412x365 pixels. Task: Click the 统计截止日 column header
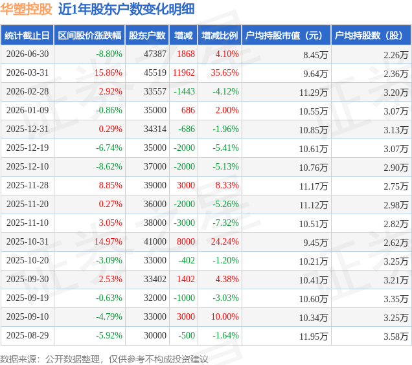click(27, 35)
